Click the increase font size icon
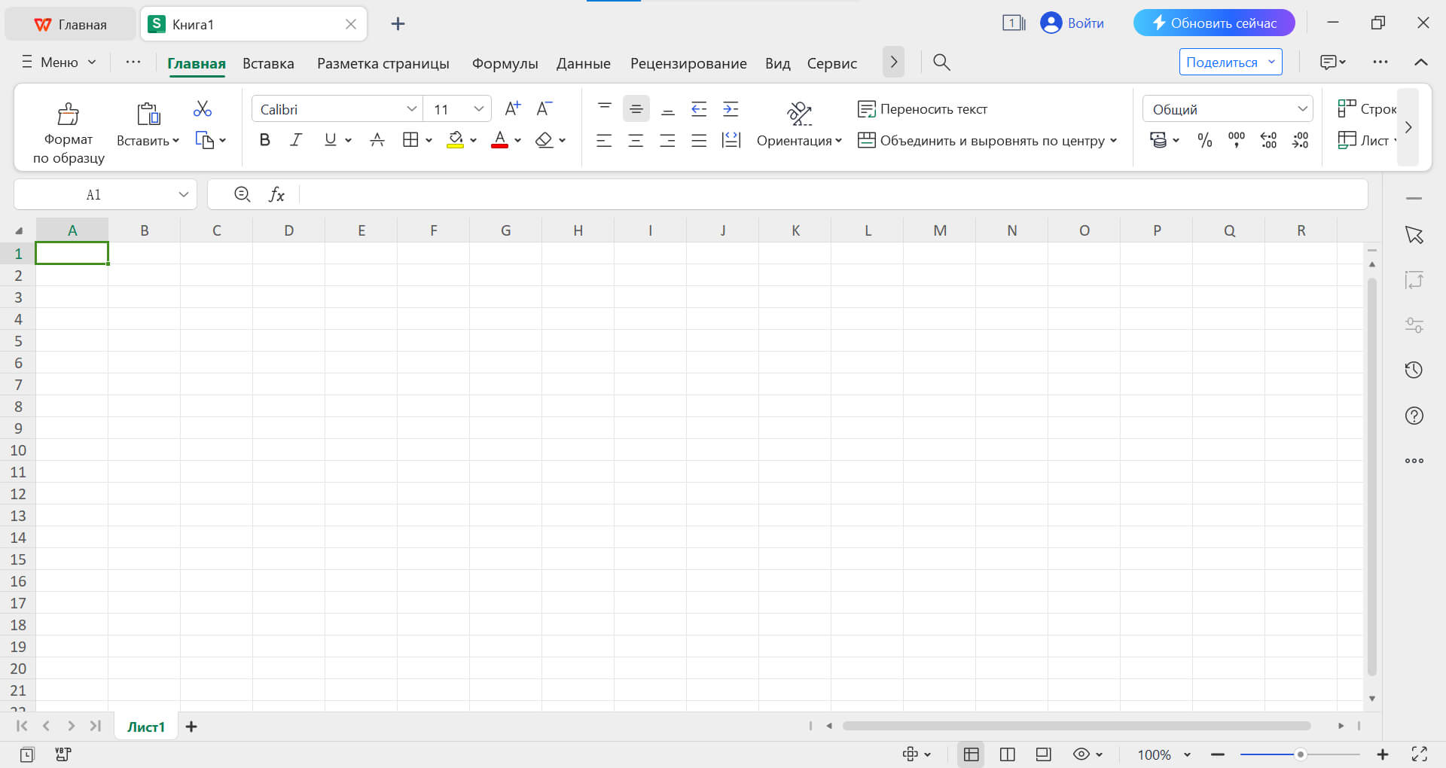Viewport: 1446px width, 768px height. [x=512, y=108]
